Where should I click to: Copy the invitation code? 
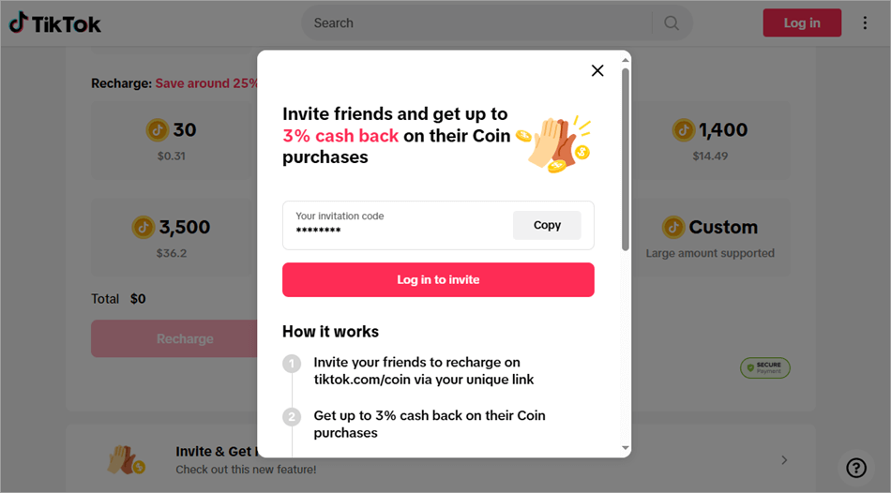point(547,225)
